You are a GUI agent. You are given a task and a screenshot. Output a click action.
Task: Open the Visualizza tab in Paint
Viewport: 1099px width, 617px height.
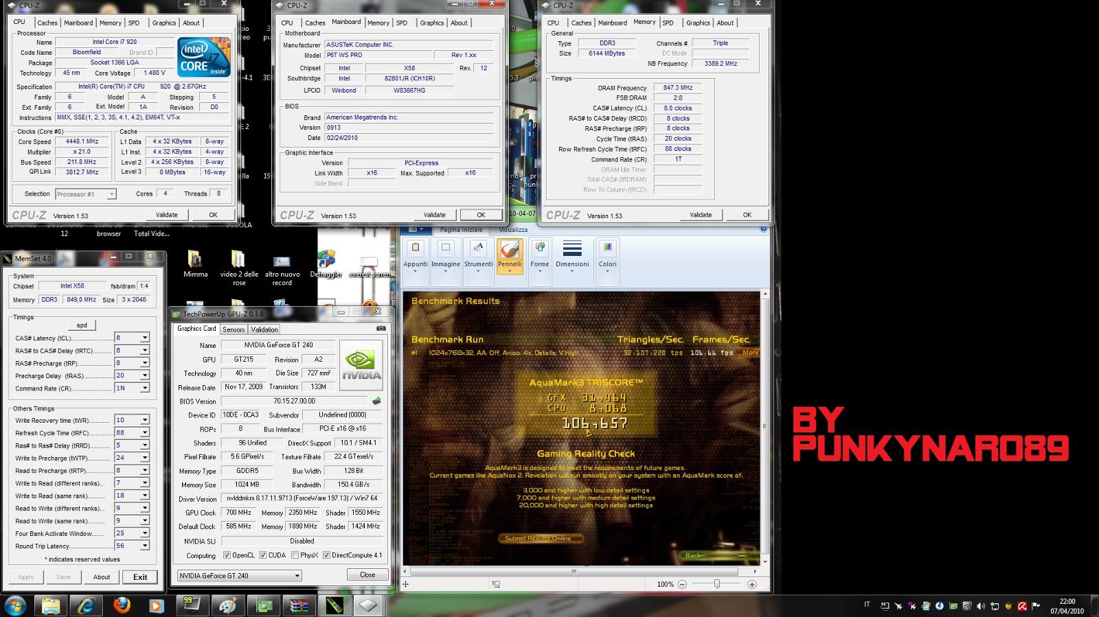point(513,230)
